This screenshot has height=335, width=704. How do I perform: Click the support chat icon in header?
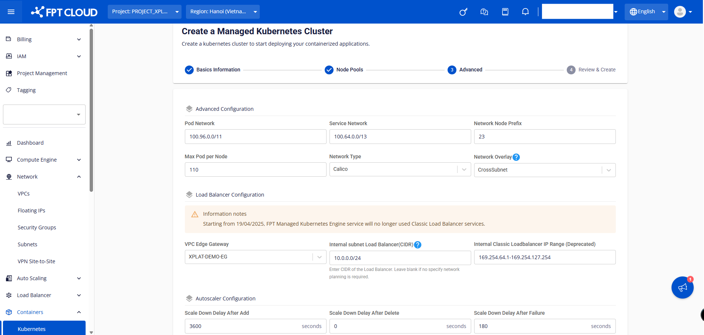pyautogui.click(x=484, y=12)
